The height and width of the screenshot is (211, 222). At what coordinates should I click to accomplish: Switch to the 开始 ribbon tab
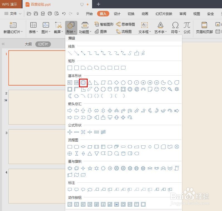[x=89, y=14]
